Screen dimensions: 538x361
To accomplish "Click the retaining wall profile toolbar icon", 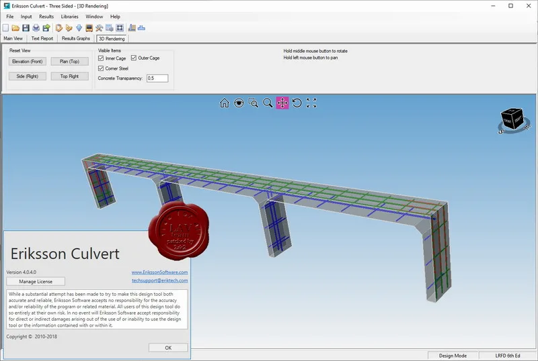I will [x=132, y=28].
